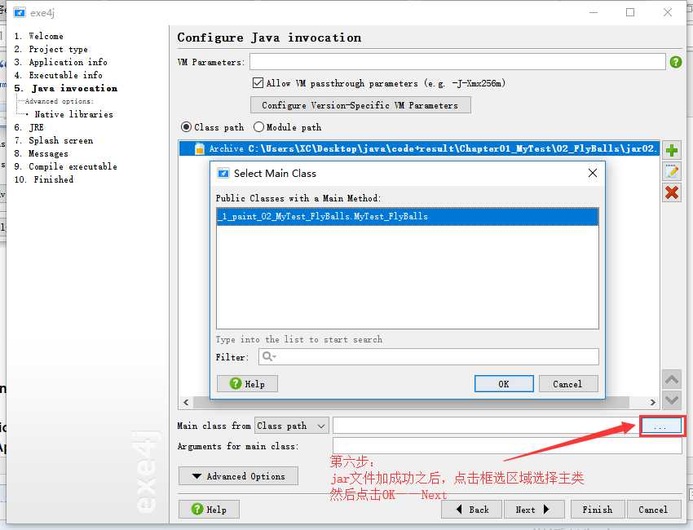Go to step 2 Project type
This screenshot has height=530, width=693.
(x=51, y=49)
